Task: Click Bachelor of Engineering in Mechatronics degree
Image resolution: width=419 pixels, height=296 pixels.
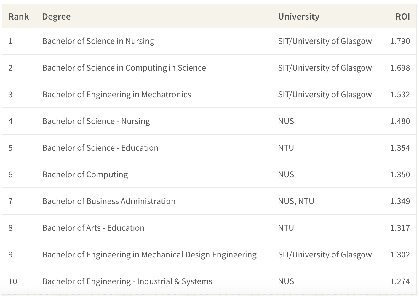Action: point(116,95)
